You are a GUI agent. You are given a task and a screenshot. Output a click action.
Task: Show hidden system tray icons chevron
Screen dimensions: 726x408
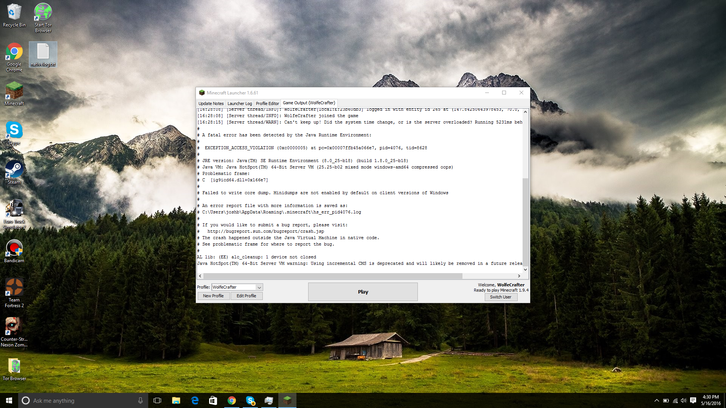tap(656, 400)
